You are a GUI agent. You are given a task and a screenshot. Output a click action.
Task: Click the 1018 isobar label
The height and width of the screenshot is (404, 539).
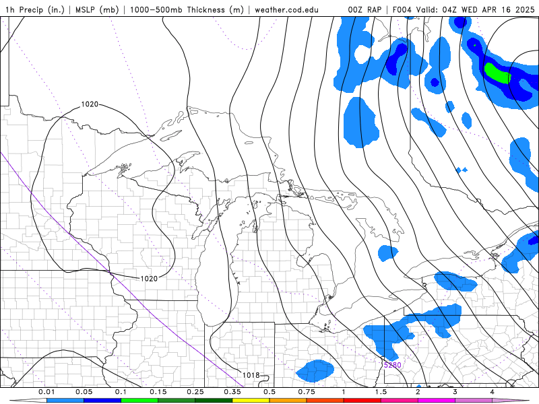(x=251, y=375)
